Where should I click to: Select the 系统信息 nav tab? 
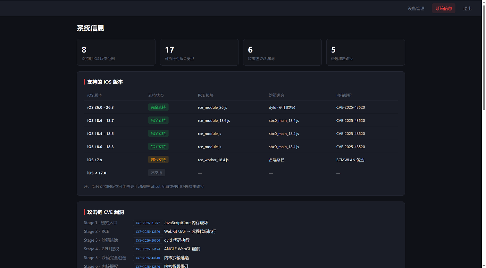[x=444, y=8]
